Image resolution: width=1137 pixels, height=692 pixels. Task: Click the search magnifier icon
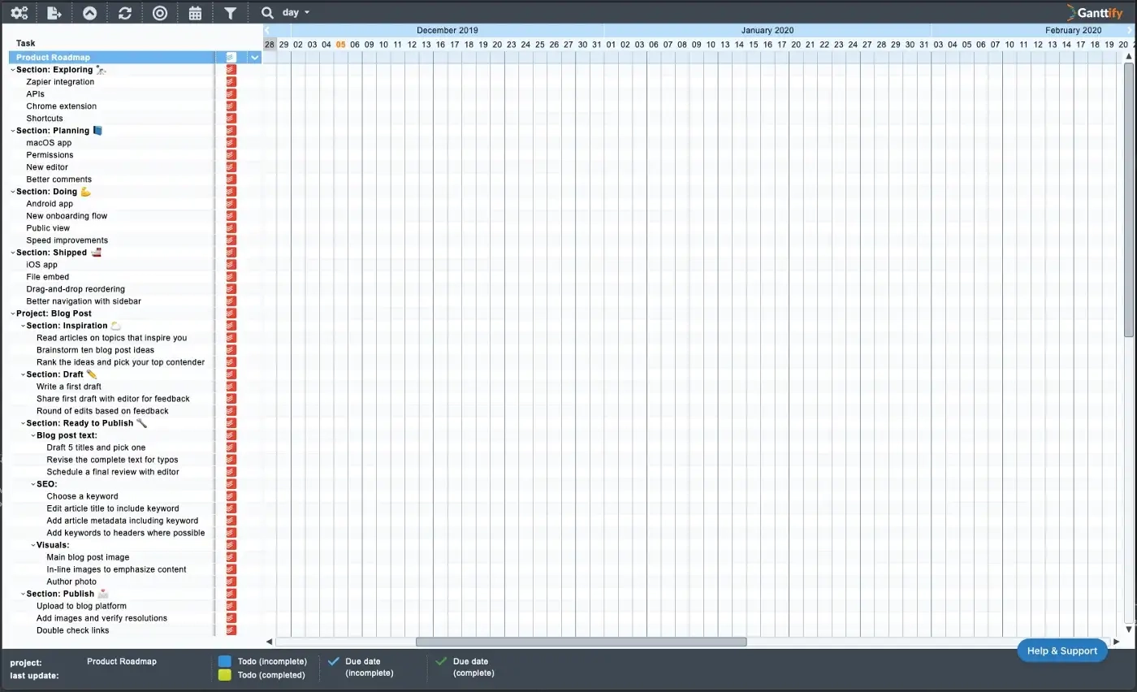267,12
